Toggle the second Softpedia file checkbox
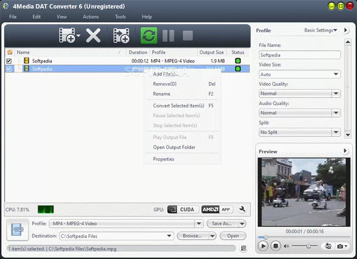Viewport: 357px width, 259px height. [x=8, y=69]
